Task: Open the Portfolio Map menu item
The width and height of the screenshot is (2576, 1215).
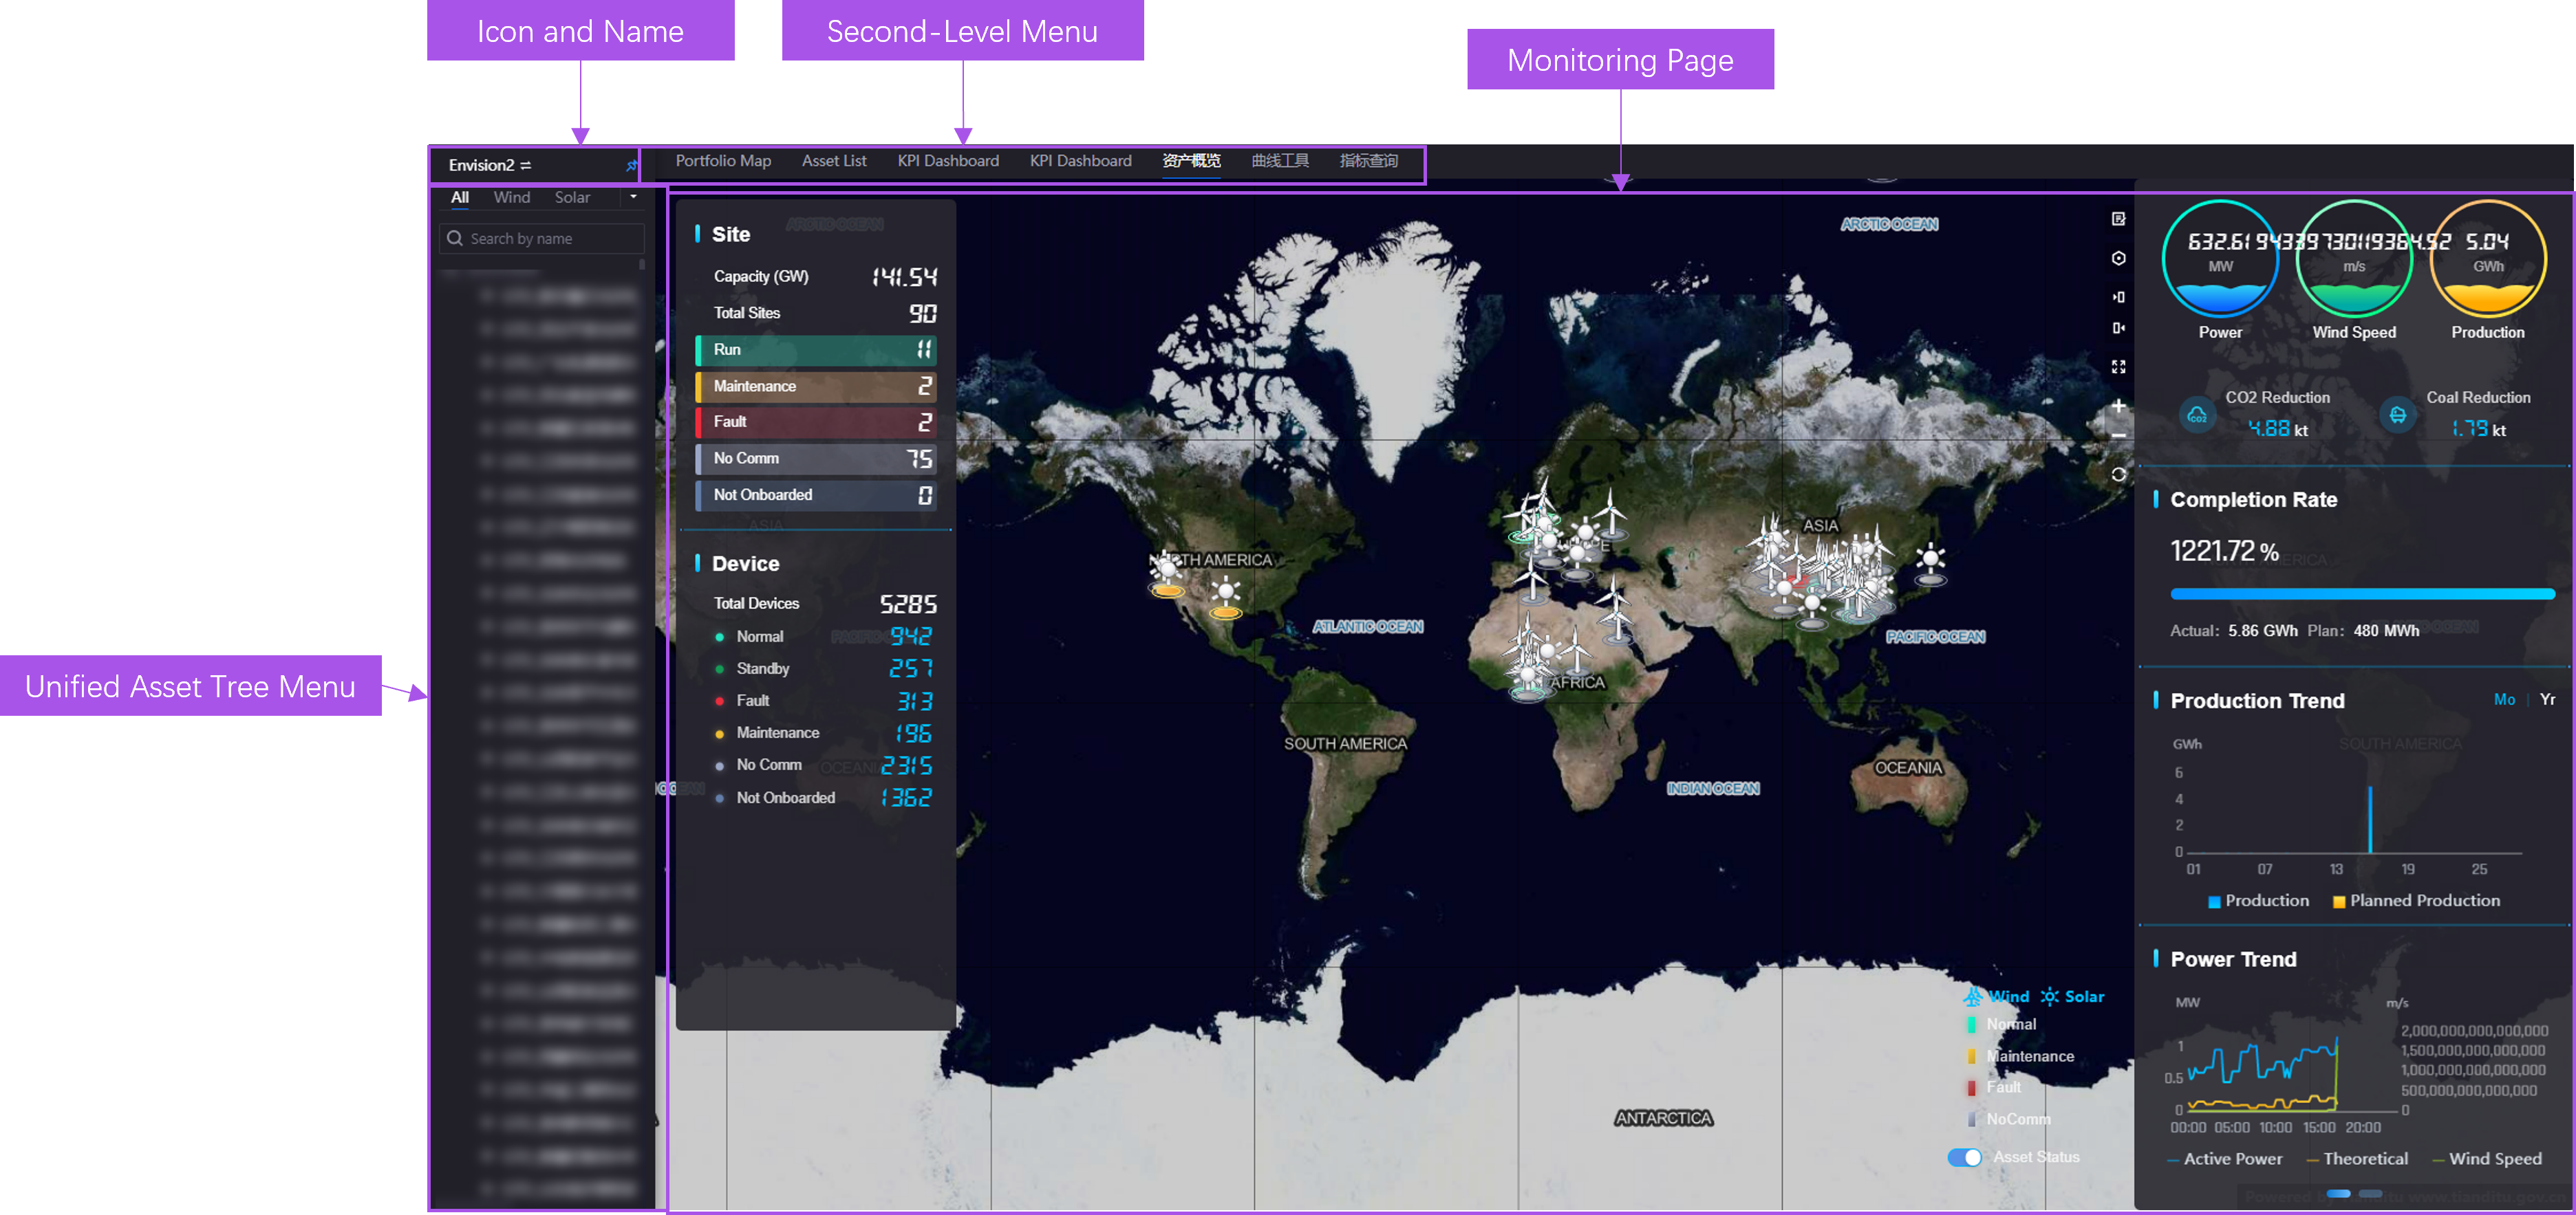Action: 723,161
